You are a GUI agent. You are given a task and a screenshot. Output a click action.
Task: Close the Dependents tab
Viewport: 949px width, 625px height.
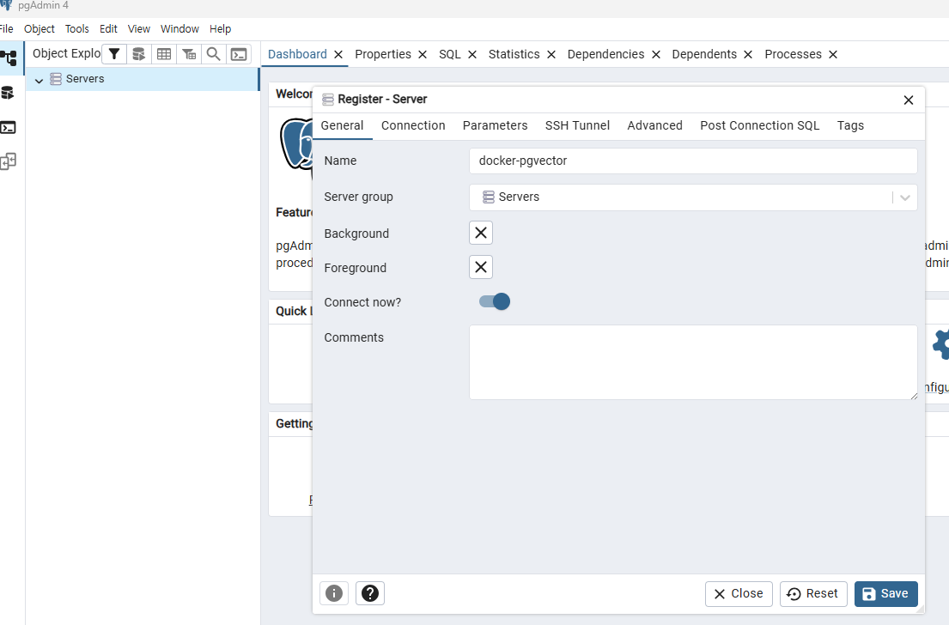click(x=747, y=54)
